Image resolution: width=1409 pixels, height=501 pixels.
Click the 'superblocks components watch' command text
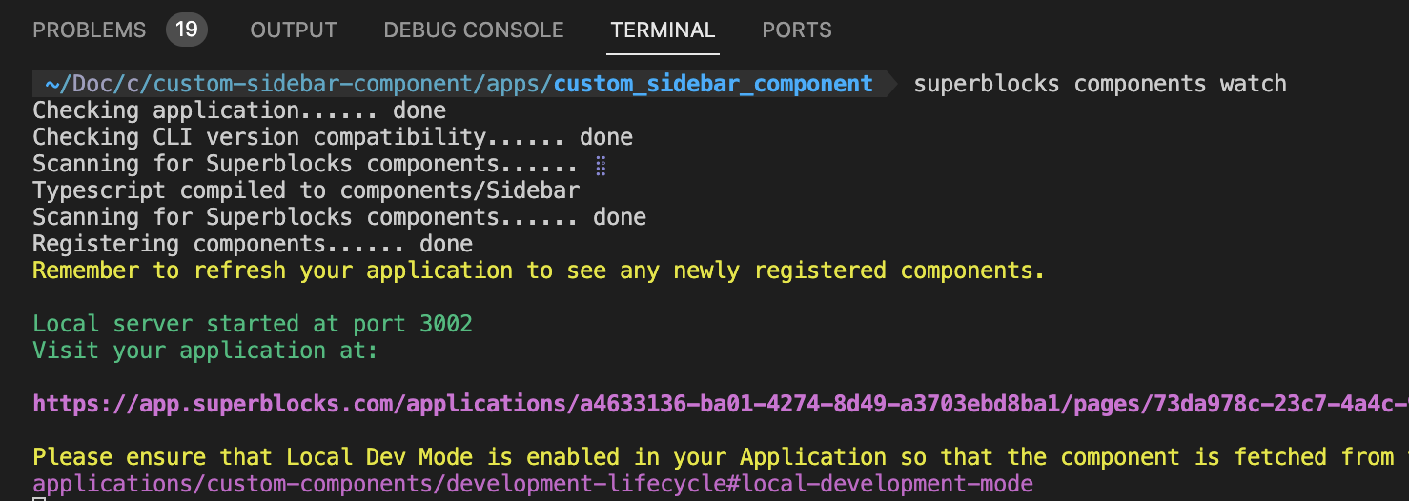click(1100, 84)
